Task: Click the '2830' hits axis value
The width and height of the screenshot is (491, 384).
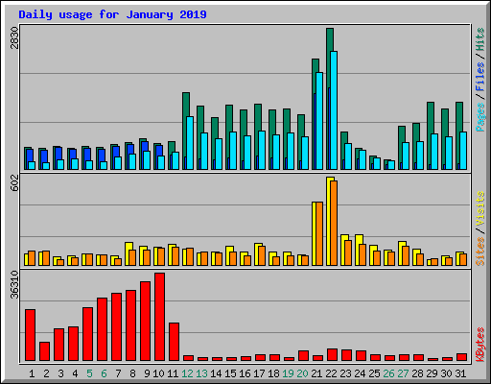Action: click(14, 38)
